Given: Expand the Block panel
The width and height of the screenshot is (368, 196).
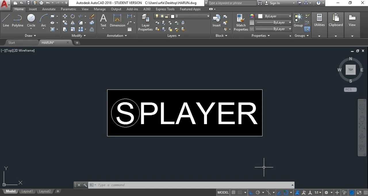Looking at the screenshot, I should [221, 36].
